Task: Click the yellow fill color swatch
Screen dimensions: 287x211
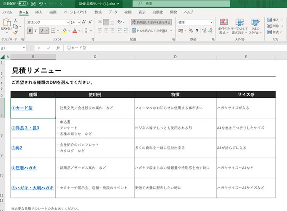Action: pyautogui.click(x=65, y=30)
